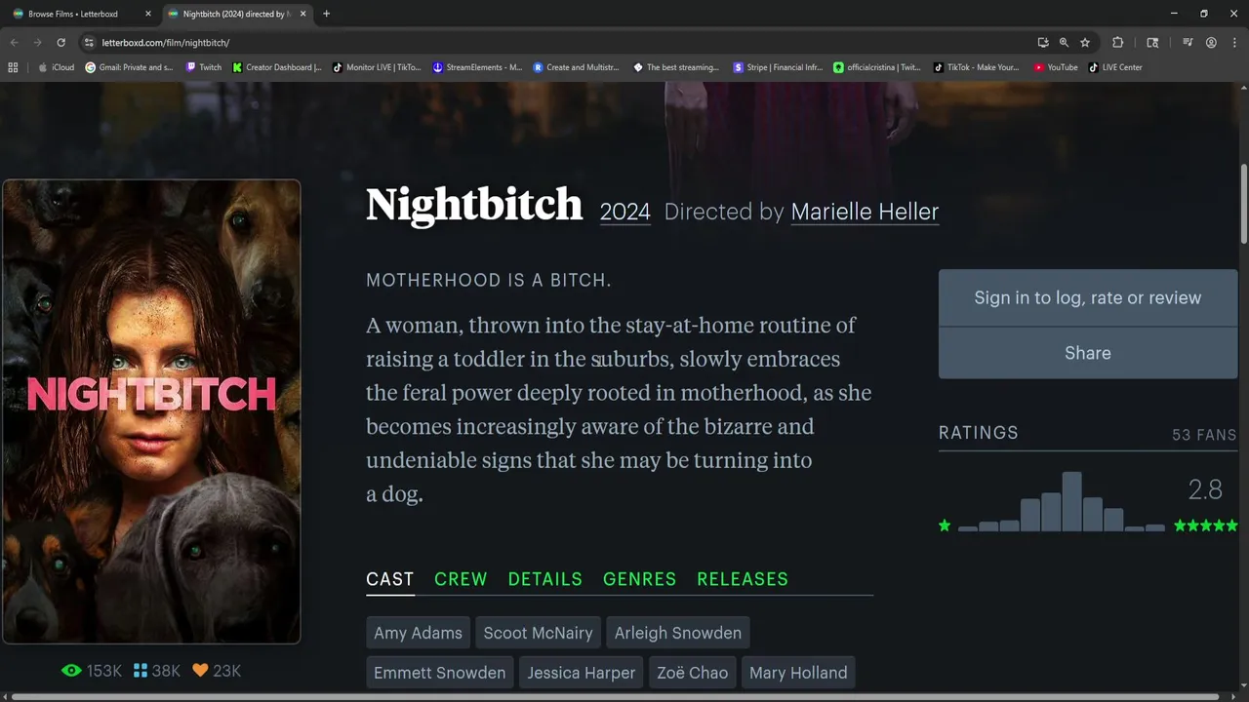The height and width of the screenshot is (702, 1249).
Task: Click the Share button
Action: point(1088,353)
